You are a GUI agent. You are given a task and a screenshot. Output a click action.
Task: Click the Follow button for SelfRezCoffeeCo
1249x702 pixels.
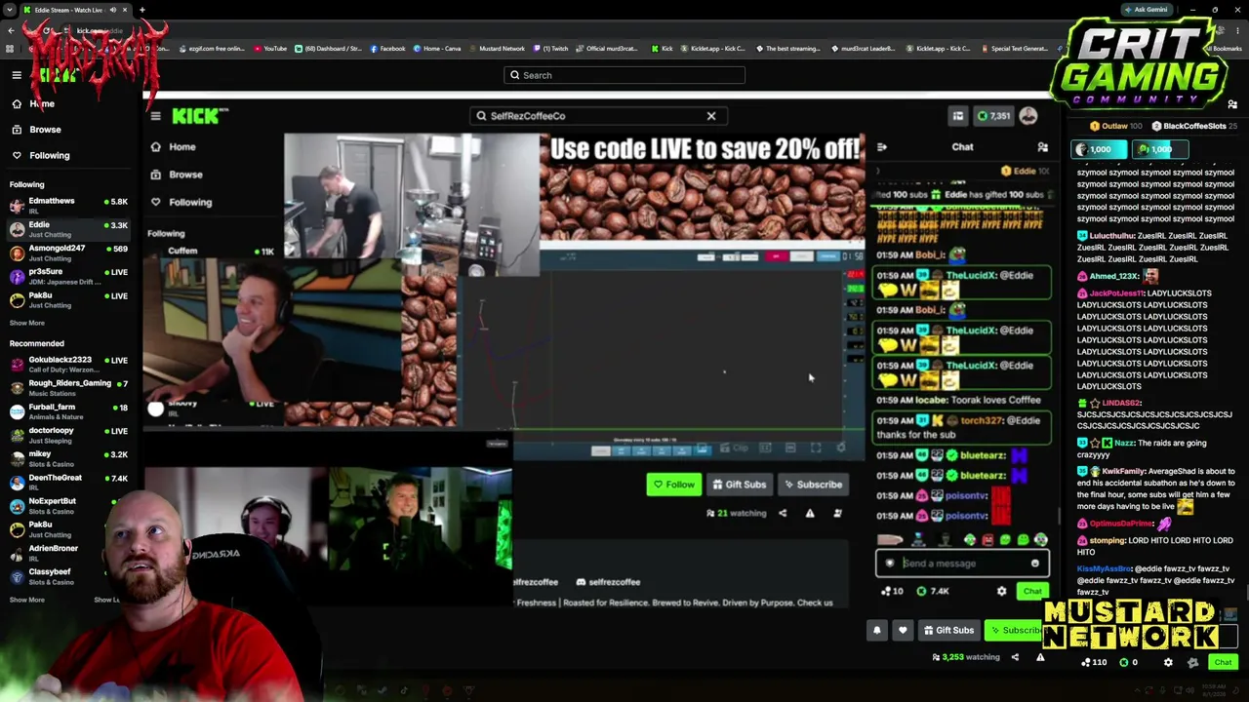tap(673, 485)
